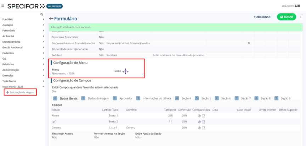The height and width of the screenshot is (146, 306).
Task: Click the cpf field label in table
Action: [x=54, y=122]
